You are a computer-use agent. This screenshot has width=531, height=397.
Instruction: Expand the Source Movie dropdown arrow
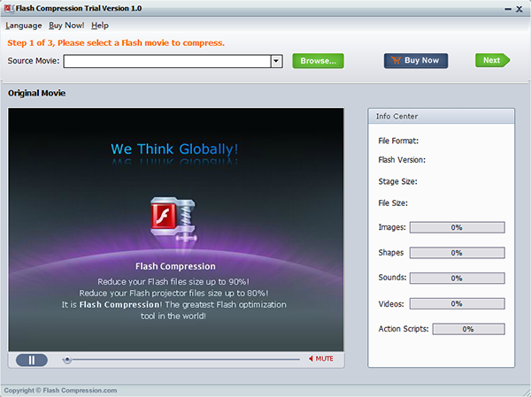pyautogui.click(x=276, y=61)
